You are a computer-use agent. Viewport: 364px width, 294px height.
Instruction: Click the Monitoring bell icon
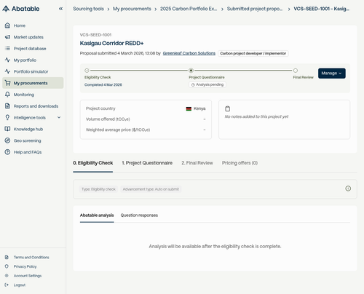point(7,95)
